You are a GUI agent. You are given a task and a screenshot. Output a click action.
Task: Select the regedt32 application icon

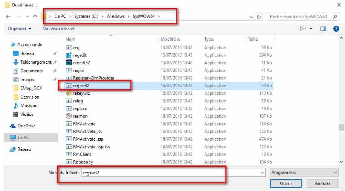coord(69,62)
